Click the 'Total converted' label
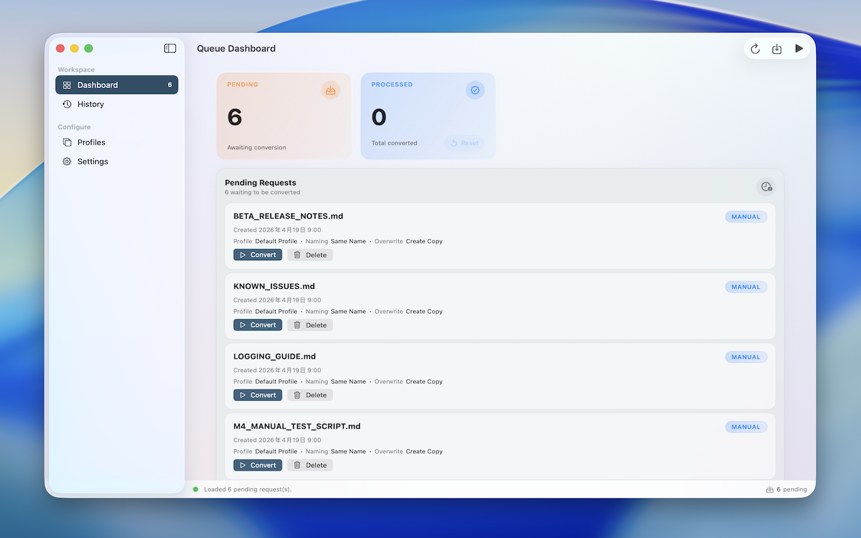 (x=394, y=143)
